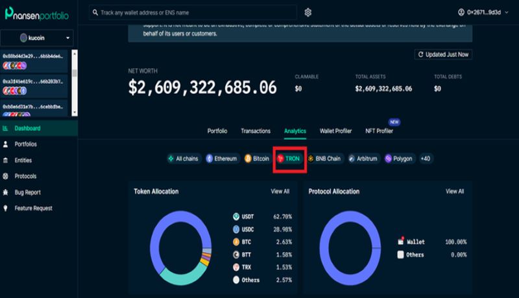This screenshot has width=519, height=298.
Task: Click the USDT token icon
Action: click(236, 217)
